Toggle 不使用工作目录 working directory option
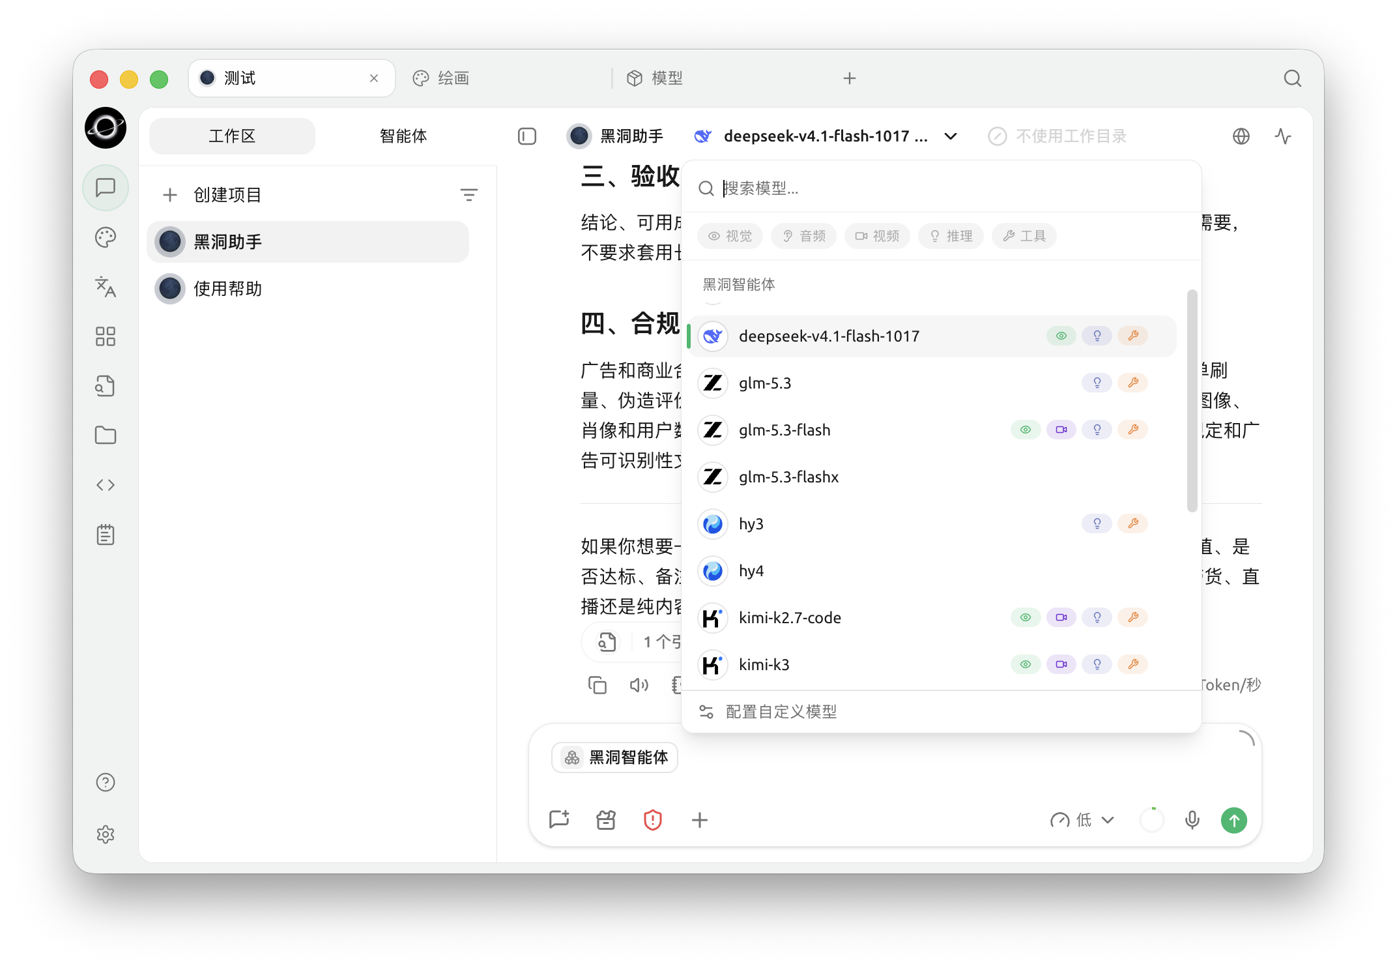 pos(1058,136)
